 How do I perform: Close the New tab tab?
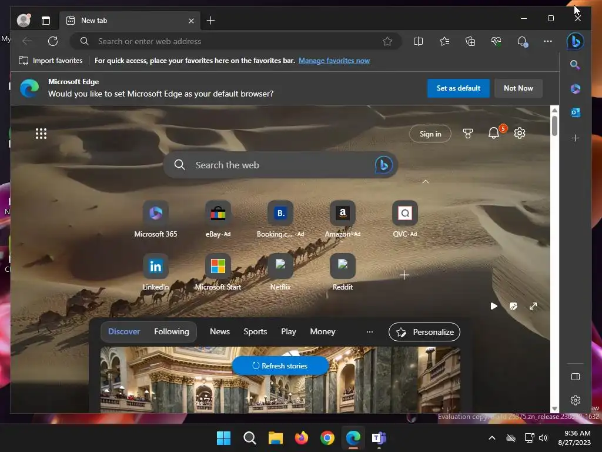(191, 21)
